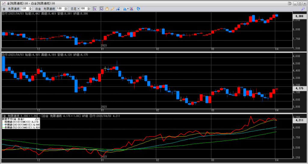Click the gold price tag 8,386
This screenshot has width=308, height=164.
coord(299,17)
